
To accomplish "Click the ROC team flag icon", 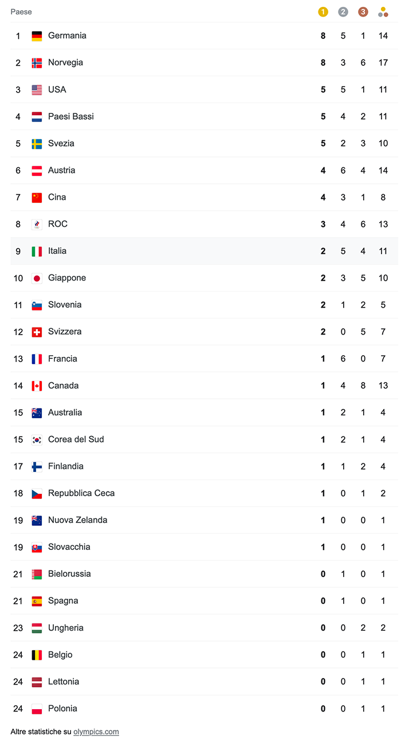I will [37, 224].
